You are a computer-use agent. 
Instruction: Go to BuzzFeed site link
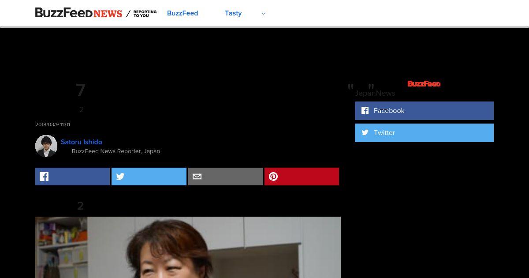[183, 13]
